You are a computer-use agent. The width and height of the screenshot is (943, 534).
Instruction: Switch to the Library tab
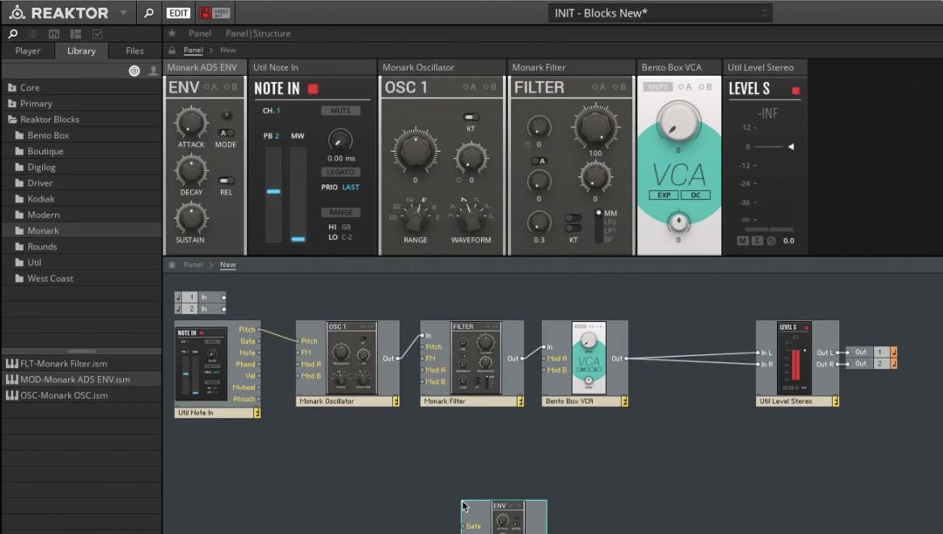tap(81, 51)
